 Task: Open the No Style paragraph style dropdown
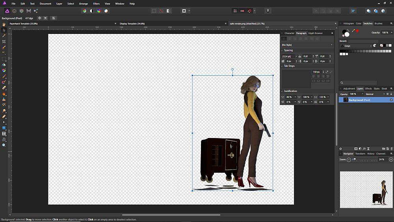tap(307, 45)
